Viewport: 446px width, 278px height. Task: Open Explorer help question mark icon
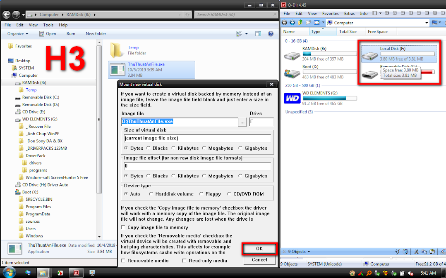point(271,34)
